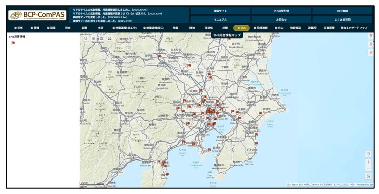Click the news line dated 2025.12.25

110,10
